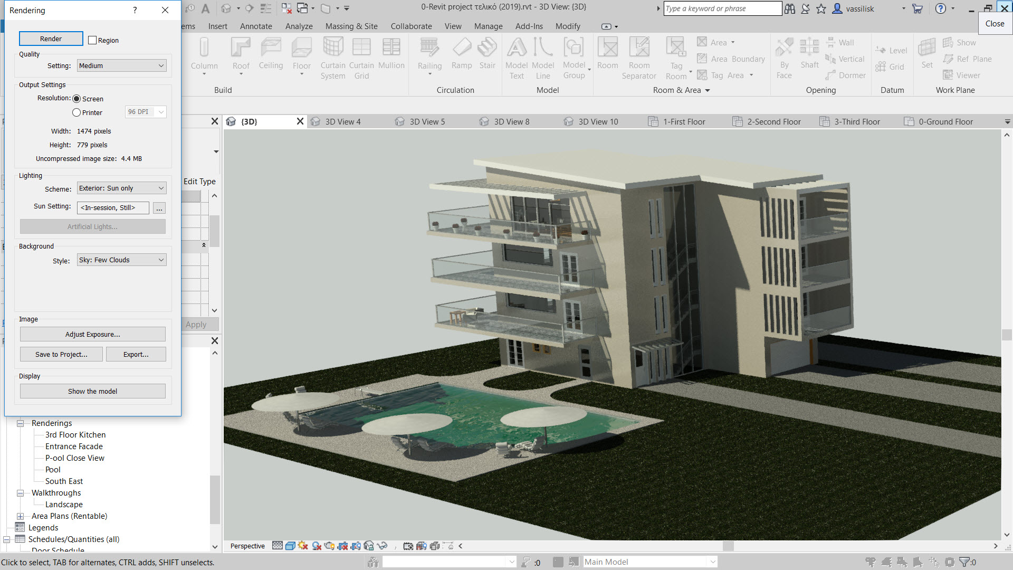
Task: Open the Background Style dropdown
Action: [121, 260]
